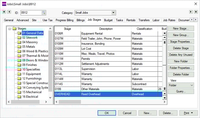This screenshot has height=118, width=200.
Task: Open the 09 Finishes folder
Action: coord(29,65)
